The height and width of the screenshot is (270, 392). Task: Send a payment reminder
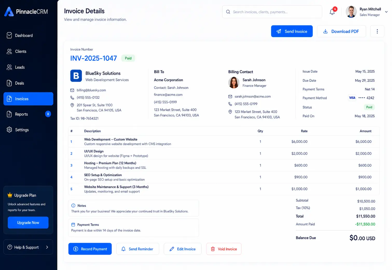click(137, 249)
